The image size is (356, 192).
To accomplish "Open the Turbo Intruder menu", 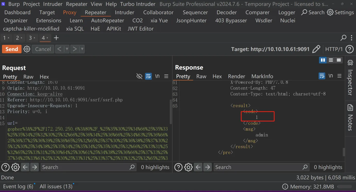I will [x=138, y=4].
